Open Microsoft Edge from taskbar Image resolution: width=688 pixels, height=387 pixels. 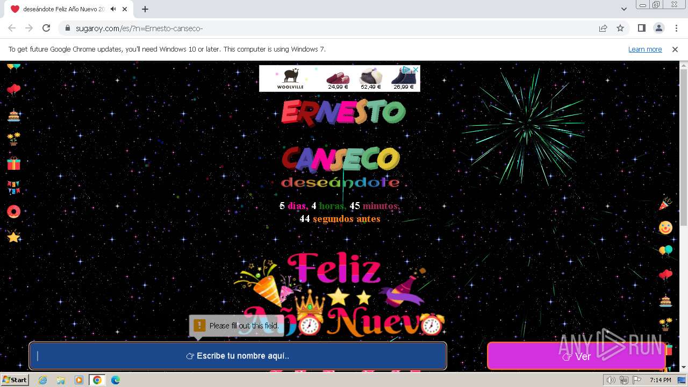pos(116,380)
